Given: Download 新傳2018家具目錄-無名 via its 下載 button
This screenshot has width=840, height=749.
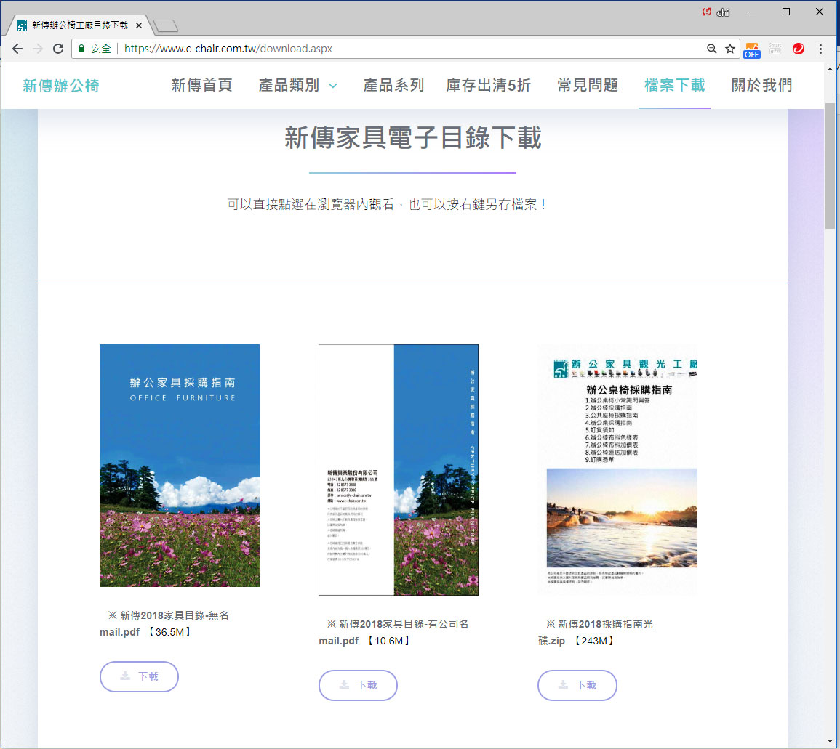Looking at the screenshot, I should tap(139, 676).
